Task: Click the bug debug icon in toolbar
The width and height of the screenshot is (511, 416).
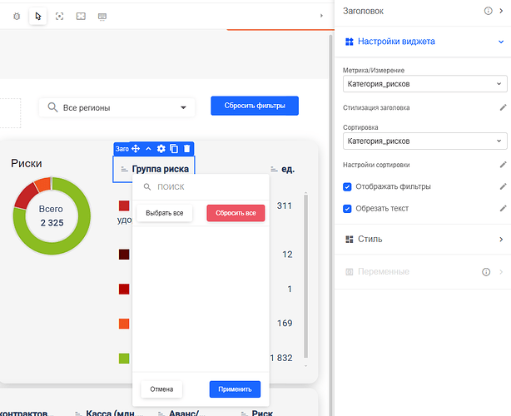Action: (x=17, y=16)
